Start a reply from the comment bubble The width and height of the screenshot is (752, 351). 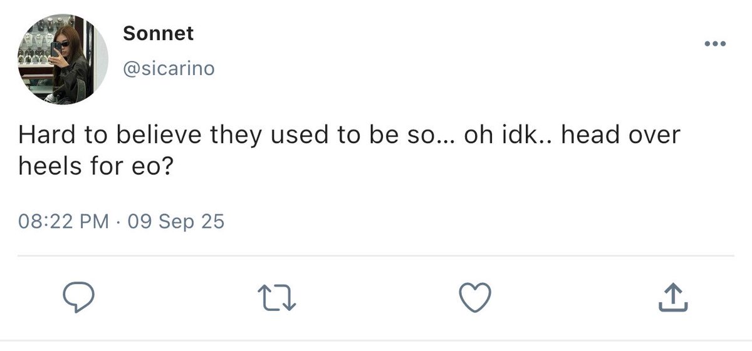(80, 297)
